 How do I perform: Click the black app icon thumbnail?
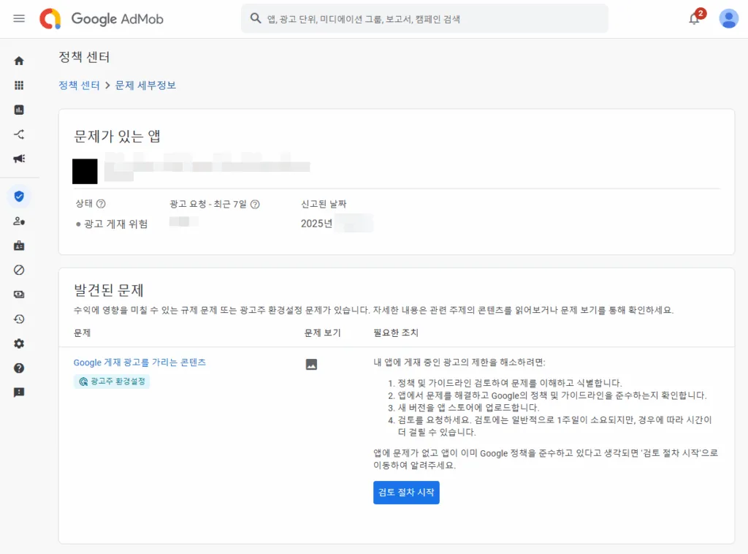click(x=85, y=171)
